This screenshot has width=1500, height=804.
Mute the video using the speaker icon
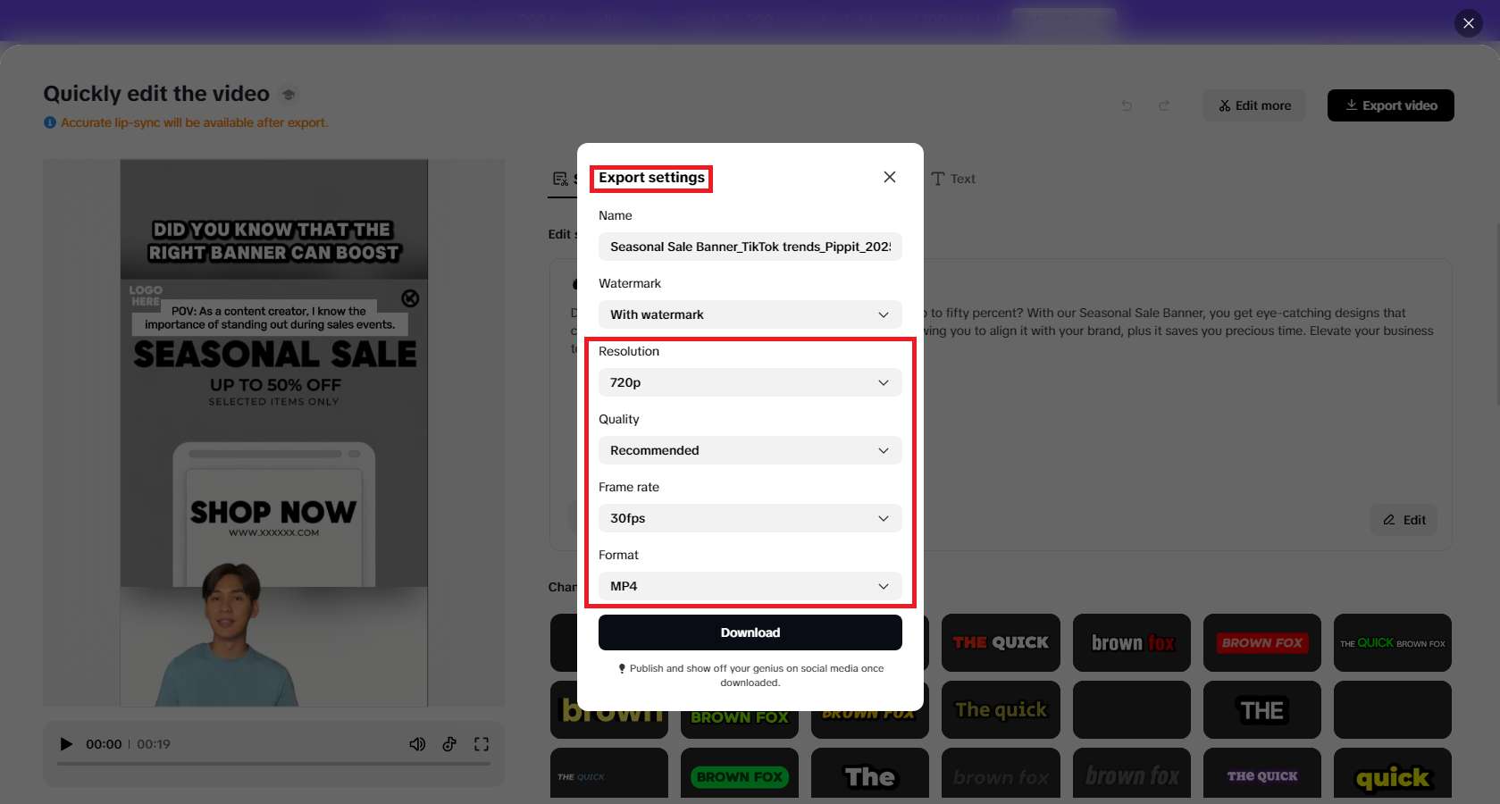417,743
